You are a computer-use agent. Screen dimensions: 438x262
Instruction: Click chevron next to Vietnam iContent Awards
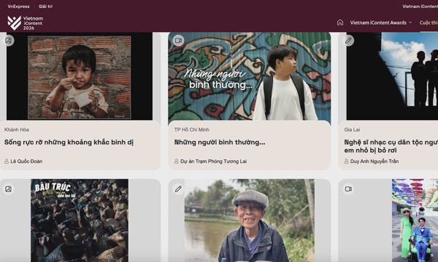[x=410, y=23]
